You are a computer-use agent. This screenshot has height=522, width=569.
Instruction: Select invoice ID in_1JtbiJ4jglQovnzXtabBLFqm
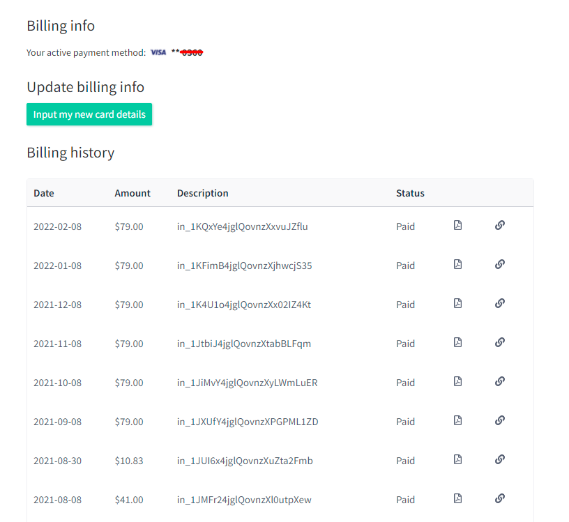click(244, 344)
